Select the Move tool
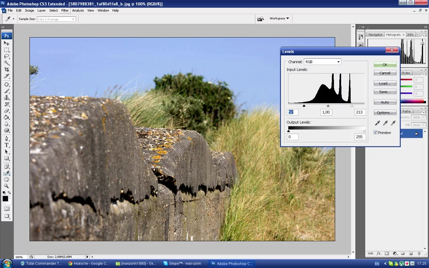Image resolution: width=429 pixels, height=268 pixels. pyautogui.click(x=7, y=43)
